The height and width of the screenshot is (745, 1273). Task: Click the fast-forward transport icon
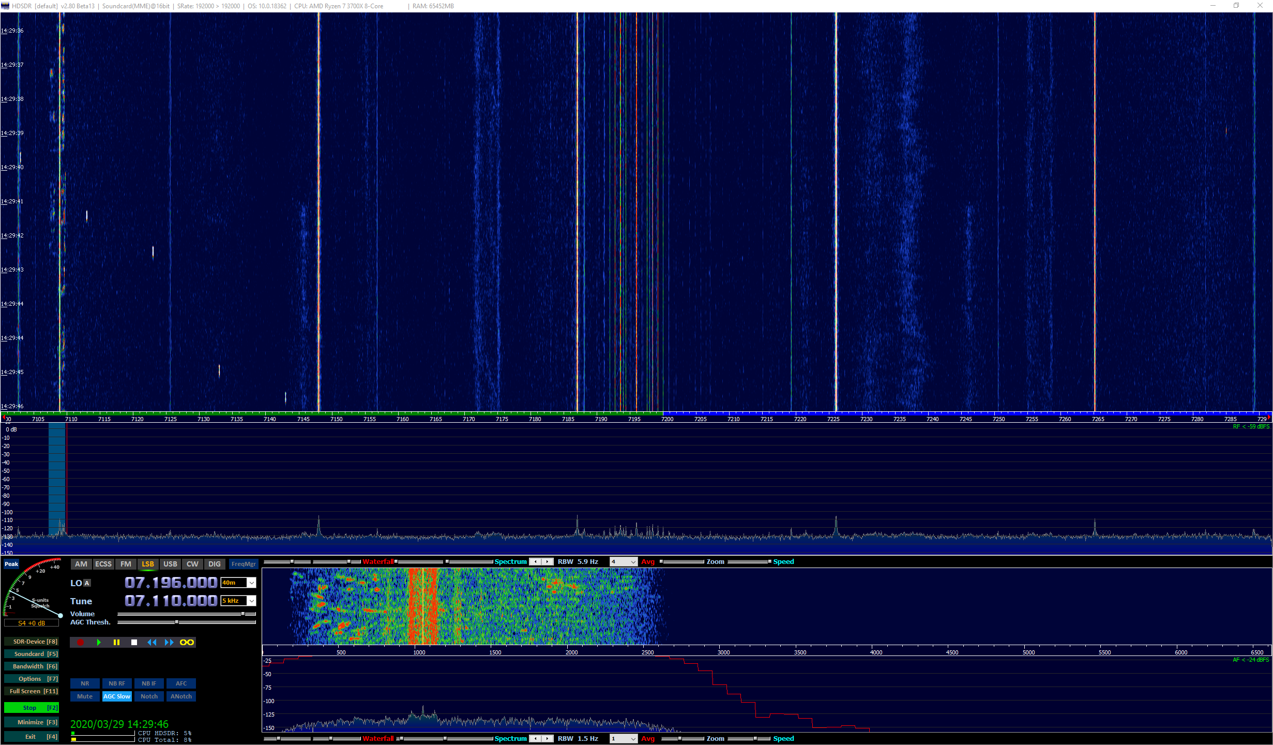[169, 642]
